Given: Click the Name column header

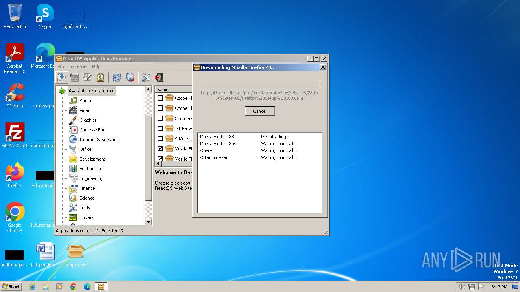Looking at the screenshot, I should pos(173,90).
